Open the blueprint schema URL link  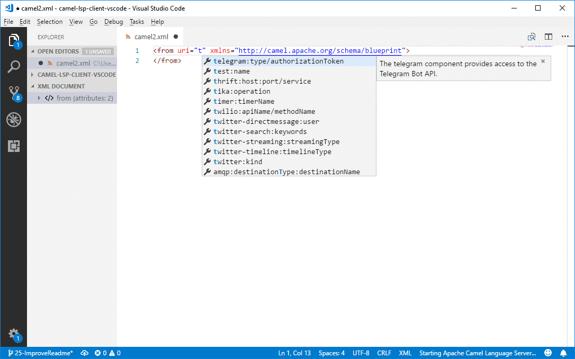click(x=320, y=51)
